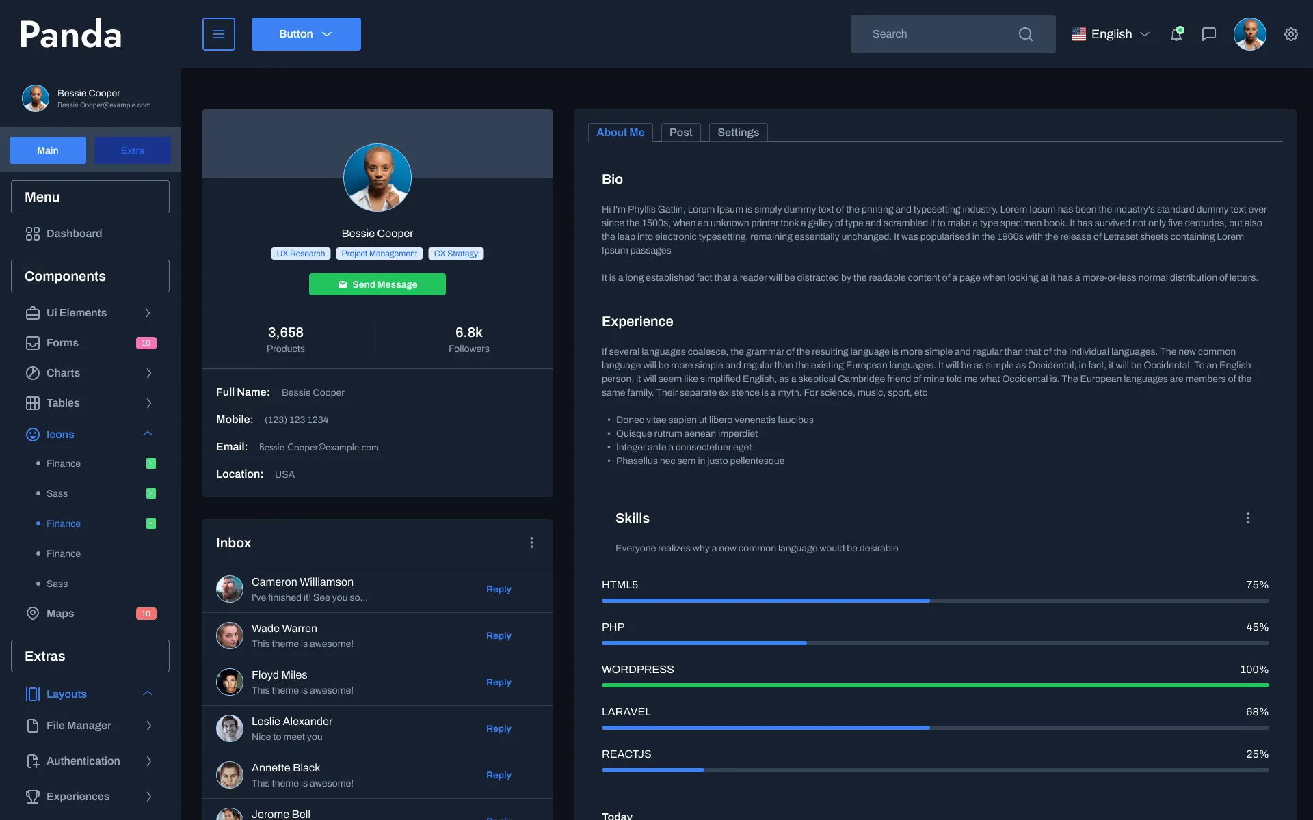Open the notifications bell icon
1313x820 pixels.
1176,34
